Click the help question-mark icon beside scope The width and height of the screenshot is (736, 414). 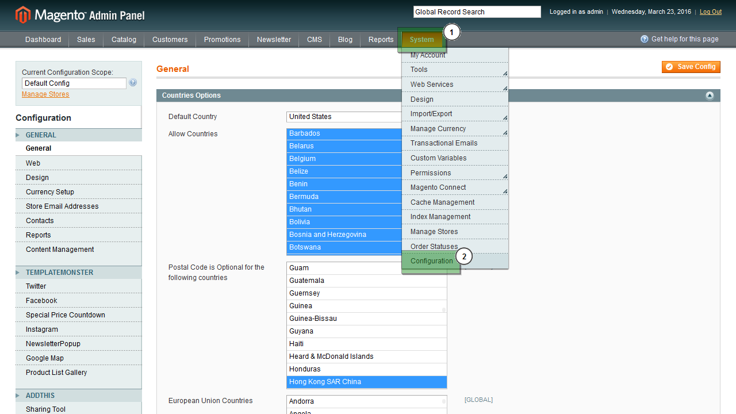[x=133, y=83]
